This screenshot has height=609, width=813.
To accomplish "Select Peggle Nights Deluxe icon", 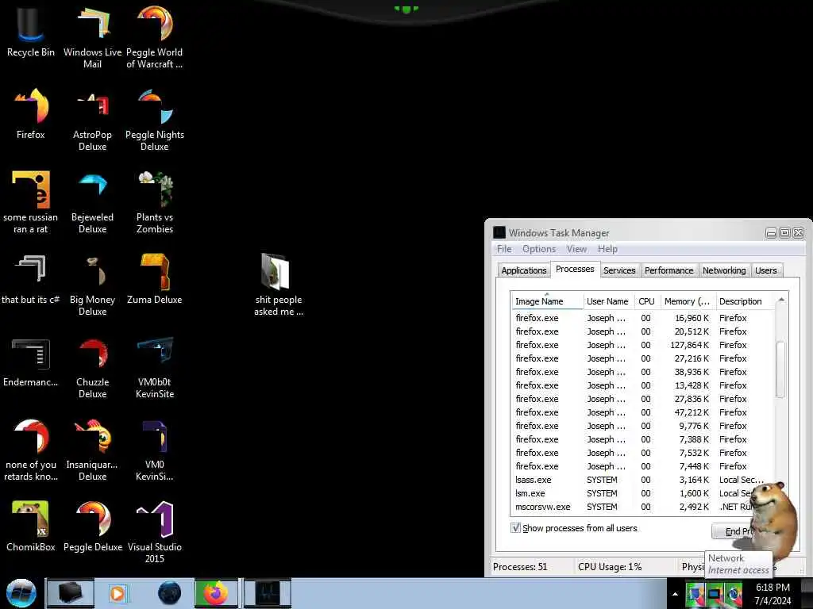I will (155, 121).
